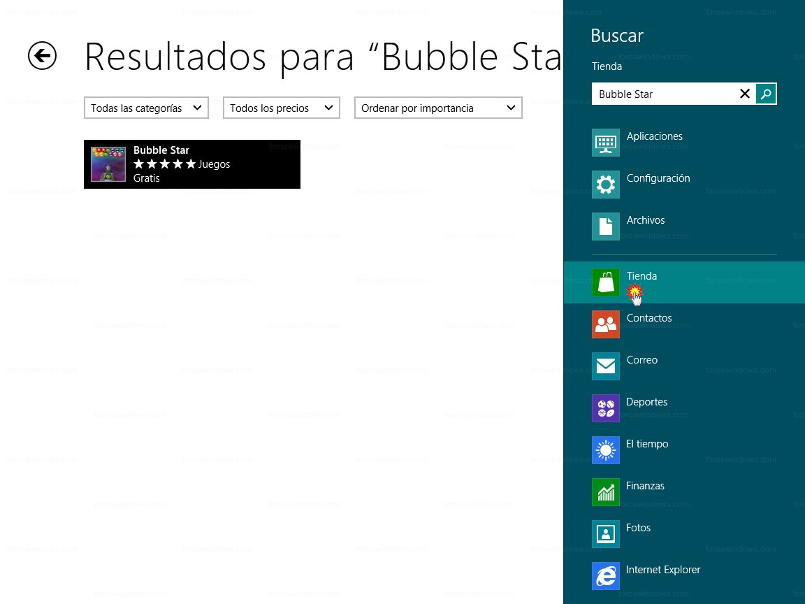Click the Juegos category text
The image size is (805, 604).
(x=214, y=164)
